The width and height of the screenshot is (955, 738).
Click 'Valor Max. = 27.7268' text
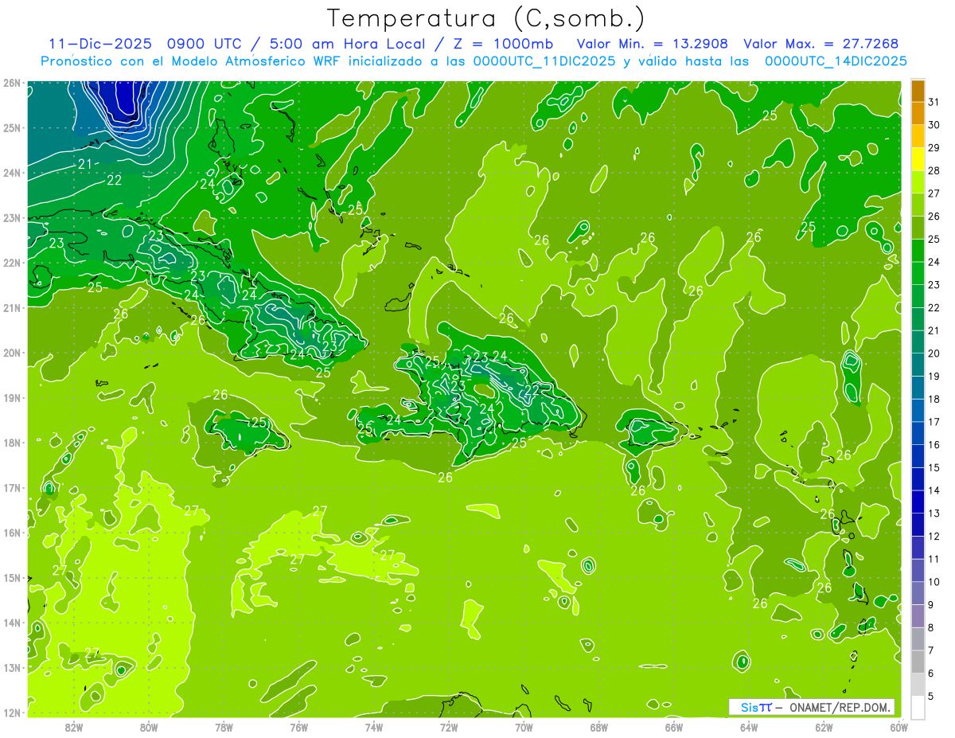click(821, 44)
